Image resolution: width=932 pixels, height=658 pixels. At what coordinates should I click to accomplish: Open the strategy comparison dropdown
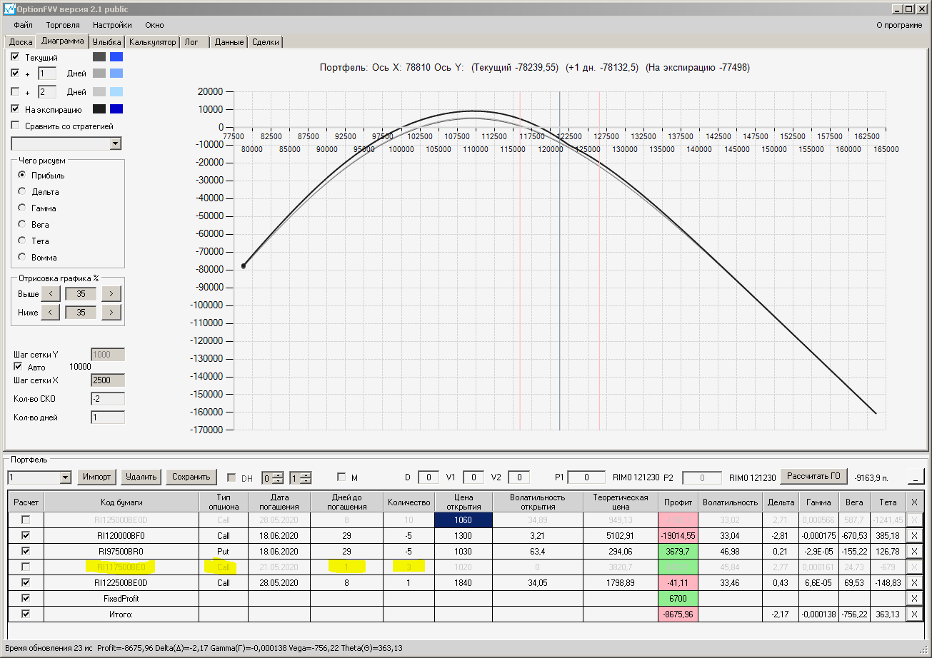(116, 144)
